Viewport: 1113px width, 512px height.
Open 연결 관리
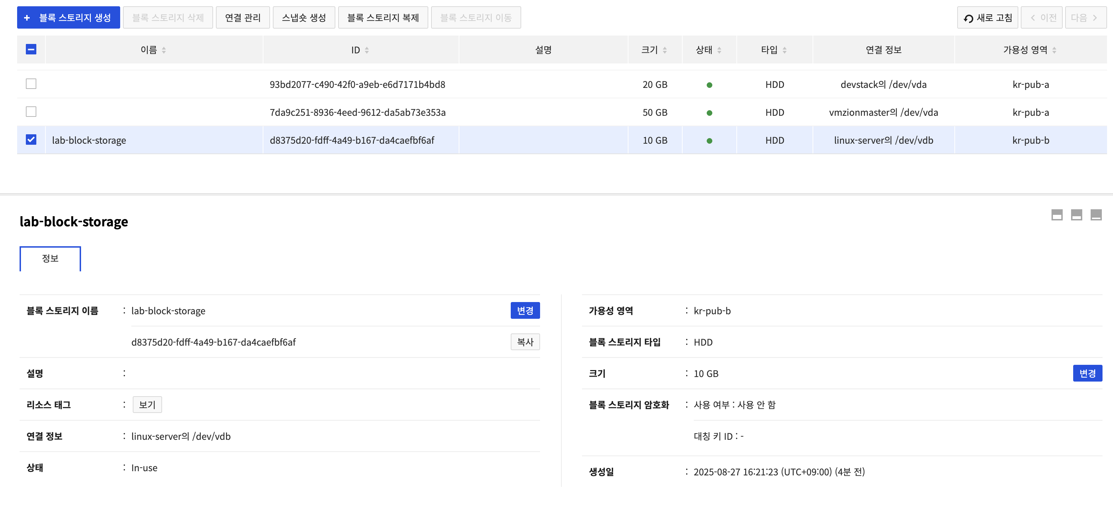pyautogui.click(x=242, y=18)
